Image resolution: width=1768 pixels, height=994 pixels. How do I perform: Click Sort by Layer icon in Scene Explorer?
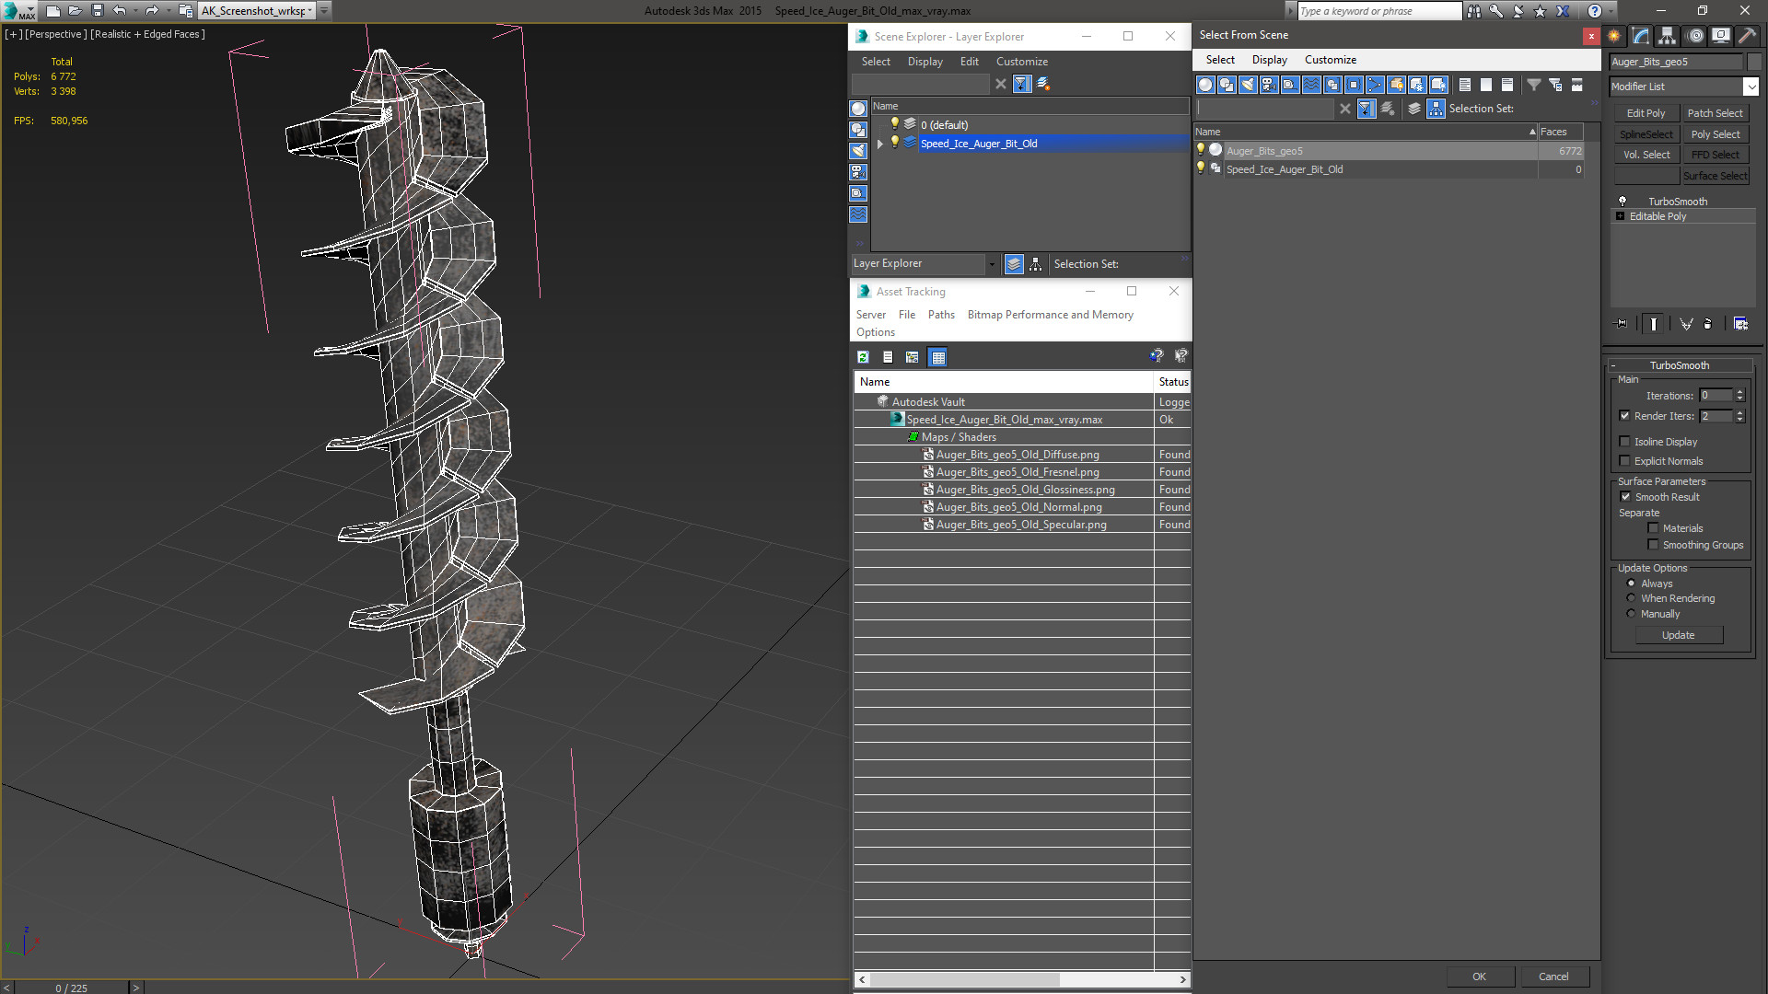tap(1014, 264)
